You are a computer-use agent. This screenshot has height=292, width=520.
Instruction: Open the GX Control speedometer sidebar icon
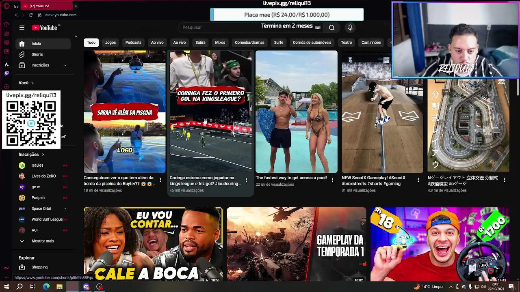point(6,24)
